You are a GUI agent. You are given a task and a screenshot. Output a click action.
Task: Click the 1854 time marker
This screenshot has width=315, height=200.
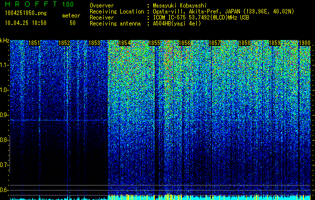click(124, 43)
